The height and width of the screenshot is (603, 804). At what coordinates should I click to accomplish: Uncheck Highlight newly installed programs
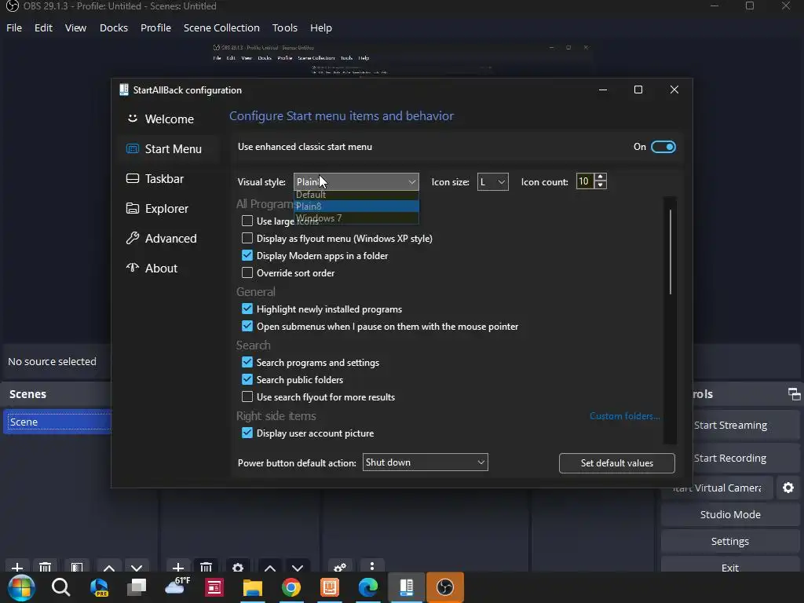click(247, 309)
